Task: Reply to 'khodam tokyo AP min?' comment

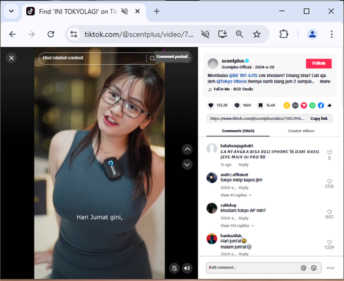Action: pos(244,218)
